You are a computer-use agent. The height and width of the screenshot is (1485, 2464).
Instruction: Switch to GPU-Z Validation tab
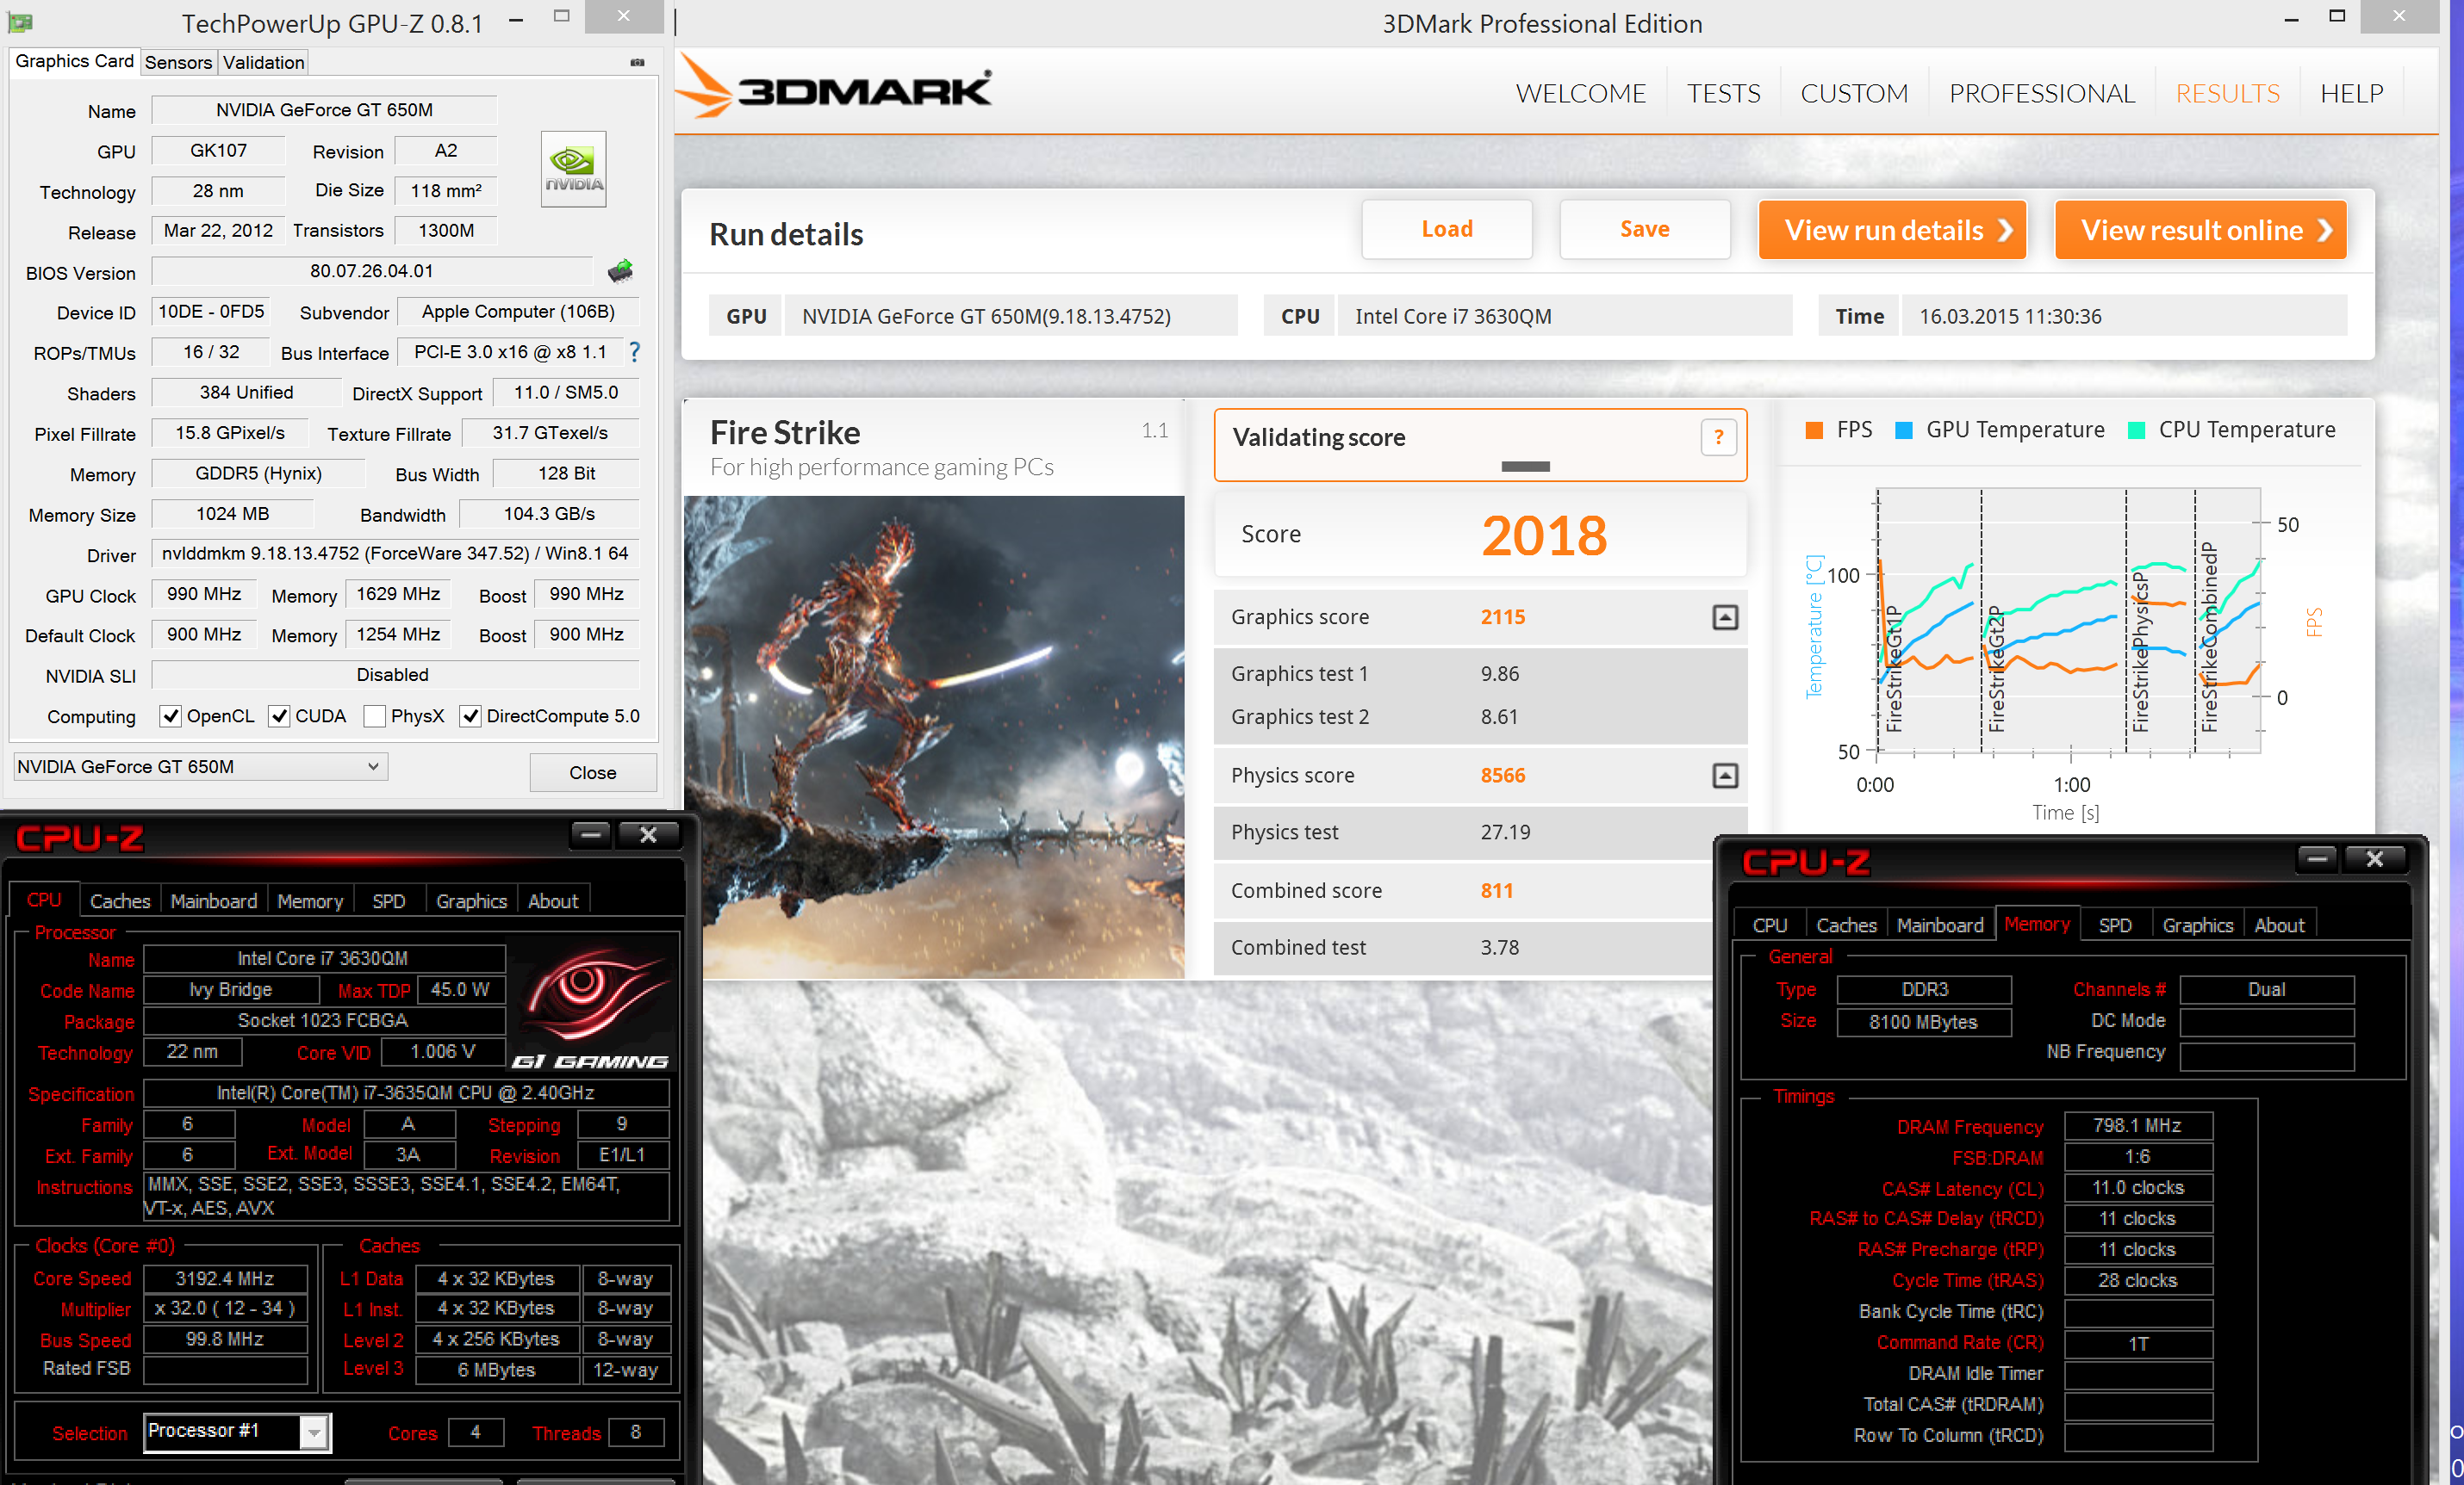point(263,63)
